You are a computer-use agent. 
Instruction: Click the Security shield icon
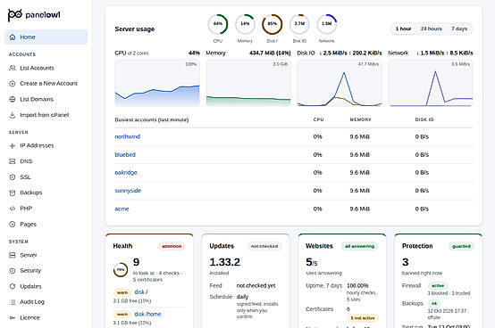(13, 271)
